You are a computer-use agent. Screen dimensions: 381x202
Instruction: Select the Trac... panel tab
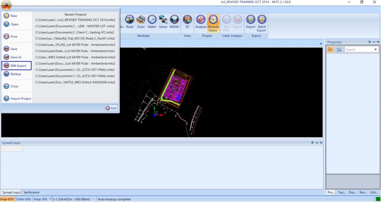342,192
